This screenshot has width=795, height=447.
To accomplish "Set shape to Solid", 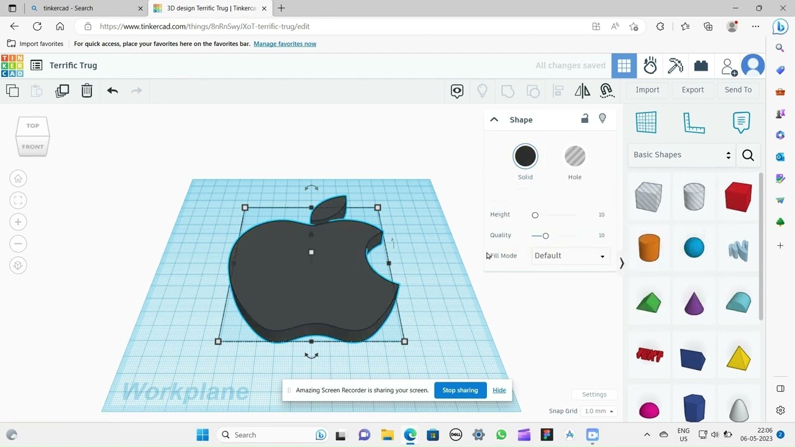I will click(525, 156).
